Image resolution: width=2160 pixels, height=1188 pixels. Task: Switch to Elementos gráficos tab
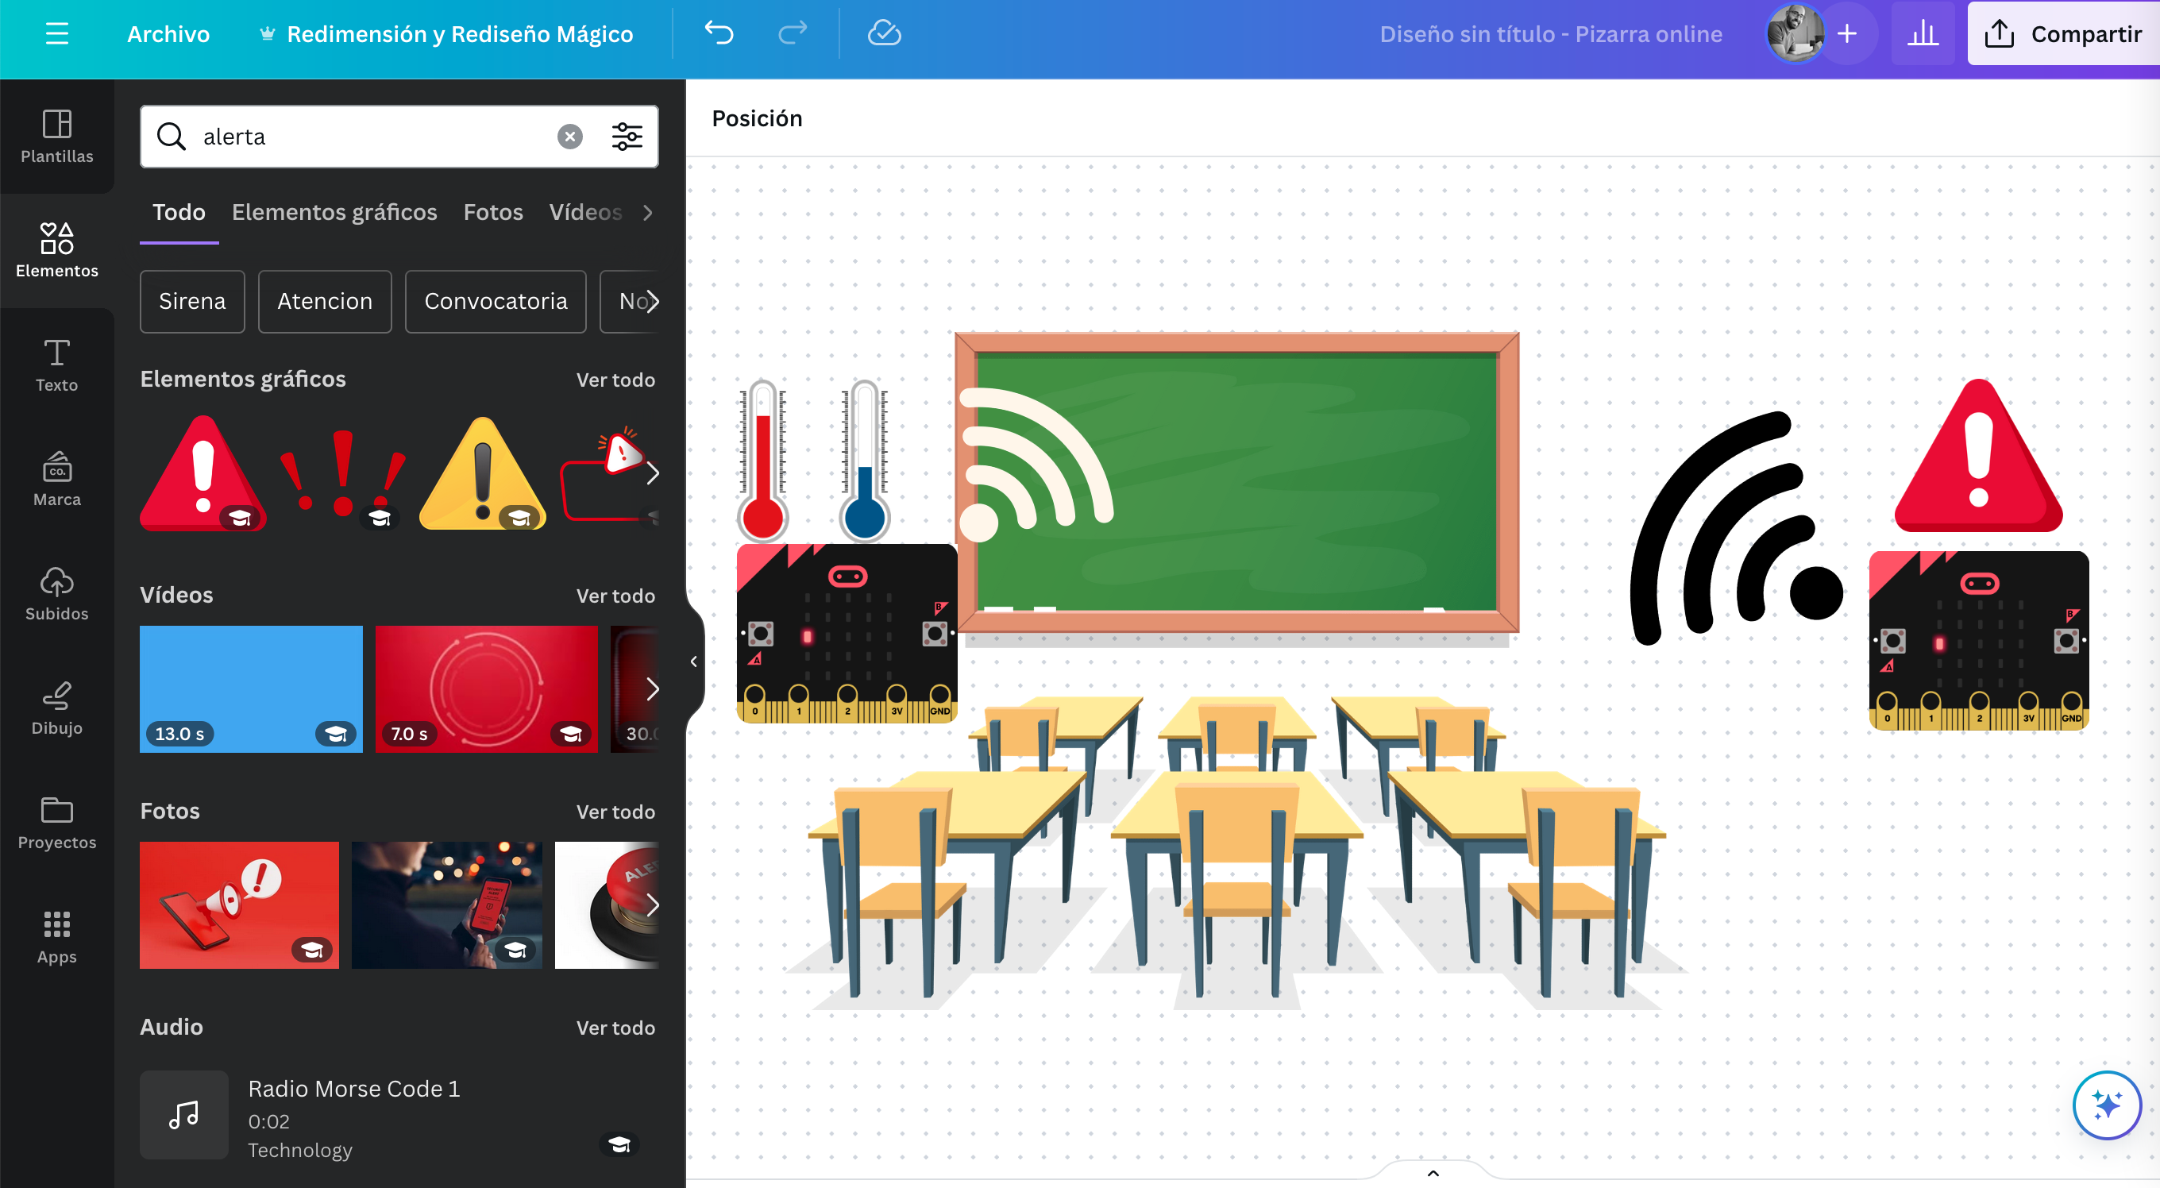point(334,212)
